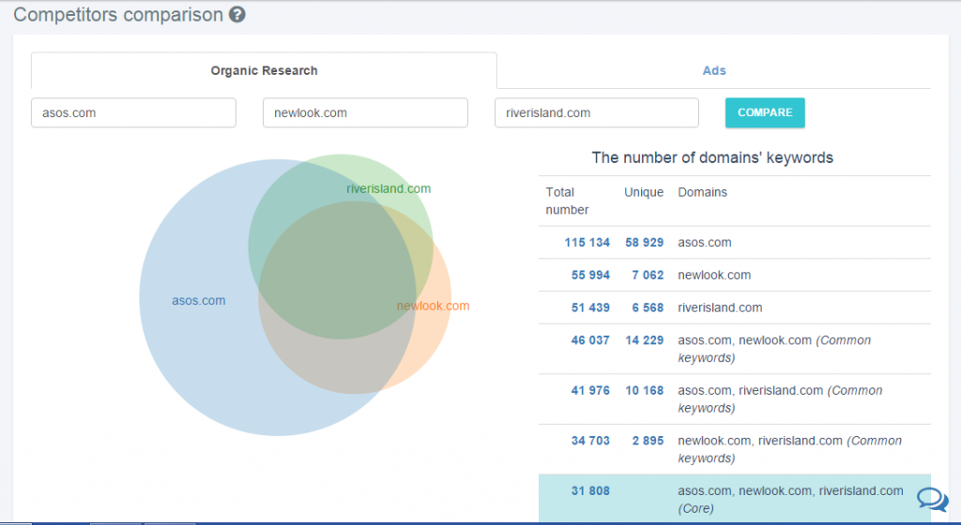Click the Domains column header
The height and width of the screenshot is (525, 961).
[702, 192]
